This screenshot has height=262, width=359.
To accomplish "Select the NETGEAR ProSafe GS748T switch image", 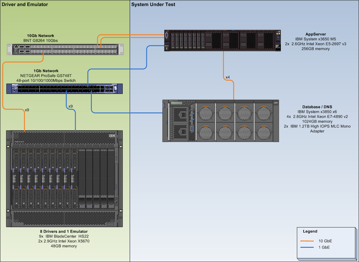I will point(64,88).
